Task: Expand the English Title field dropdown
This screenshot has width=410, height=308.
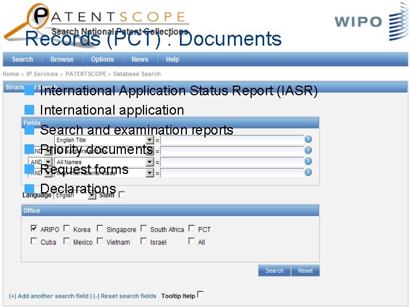Action: coord(150,140)
